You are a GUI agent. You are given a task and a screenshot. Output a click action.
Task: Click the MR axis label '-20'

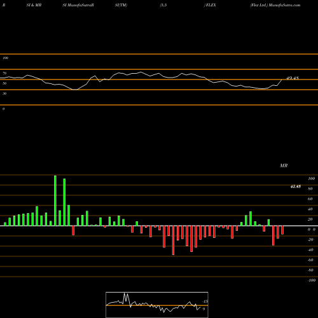pyautogui.click(x=310, y=240)
